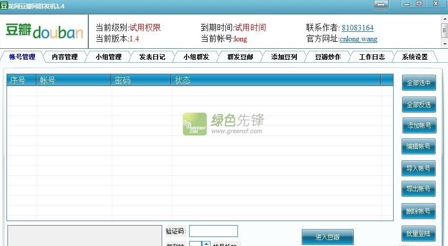Increase the spinner value below 验证码
The width and height of the screenshot is (448, 246).
click(206, 244)
